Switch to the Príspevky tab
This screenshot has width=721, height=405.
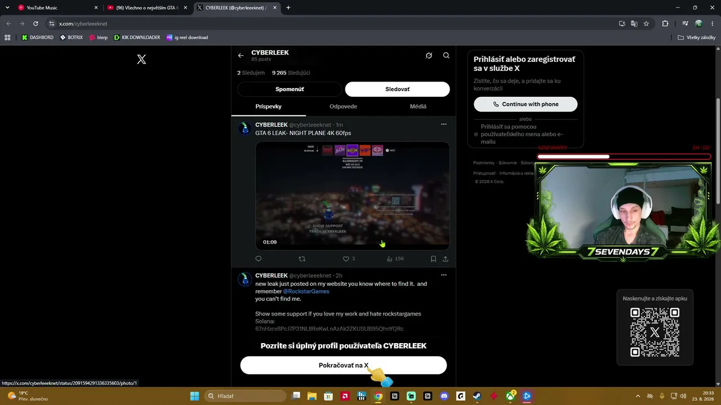[x=269, y=106]
